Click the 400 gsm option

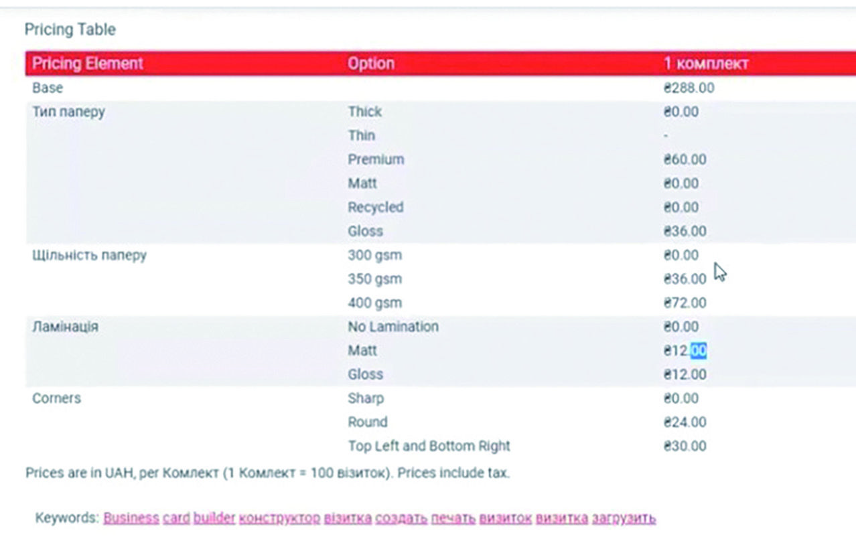[374, 303]
